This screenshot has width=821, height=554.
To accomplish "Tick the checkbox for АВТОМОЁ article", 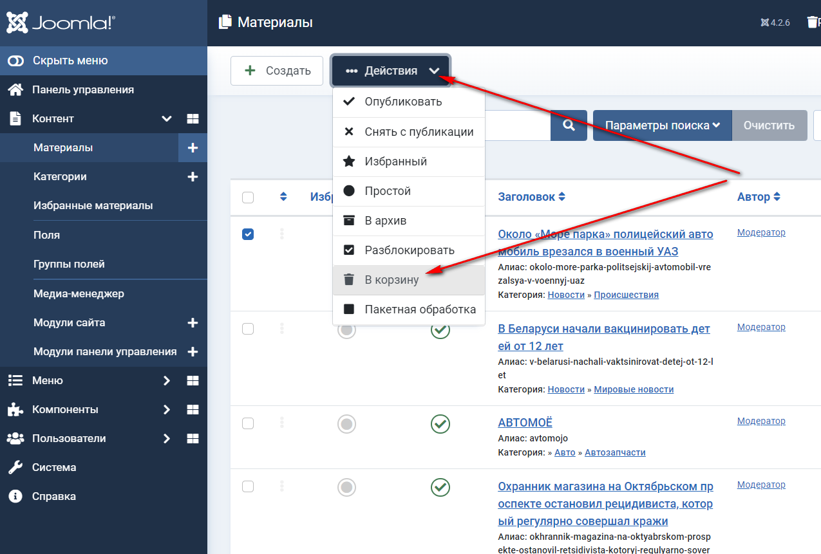I will point(248,423).
